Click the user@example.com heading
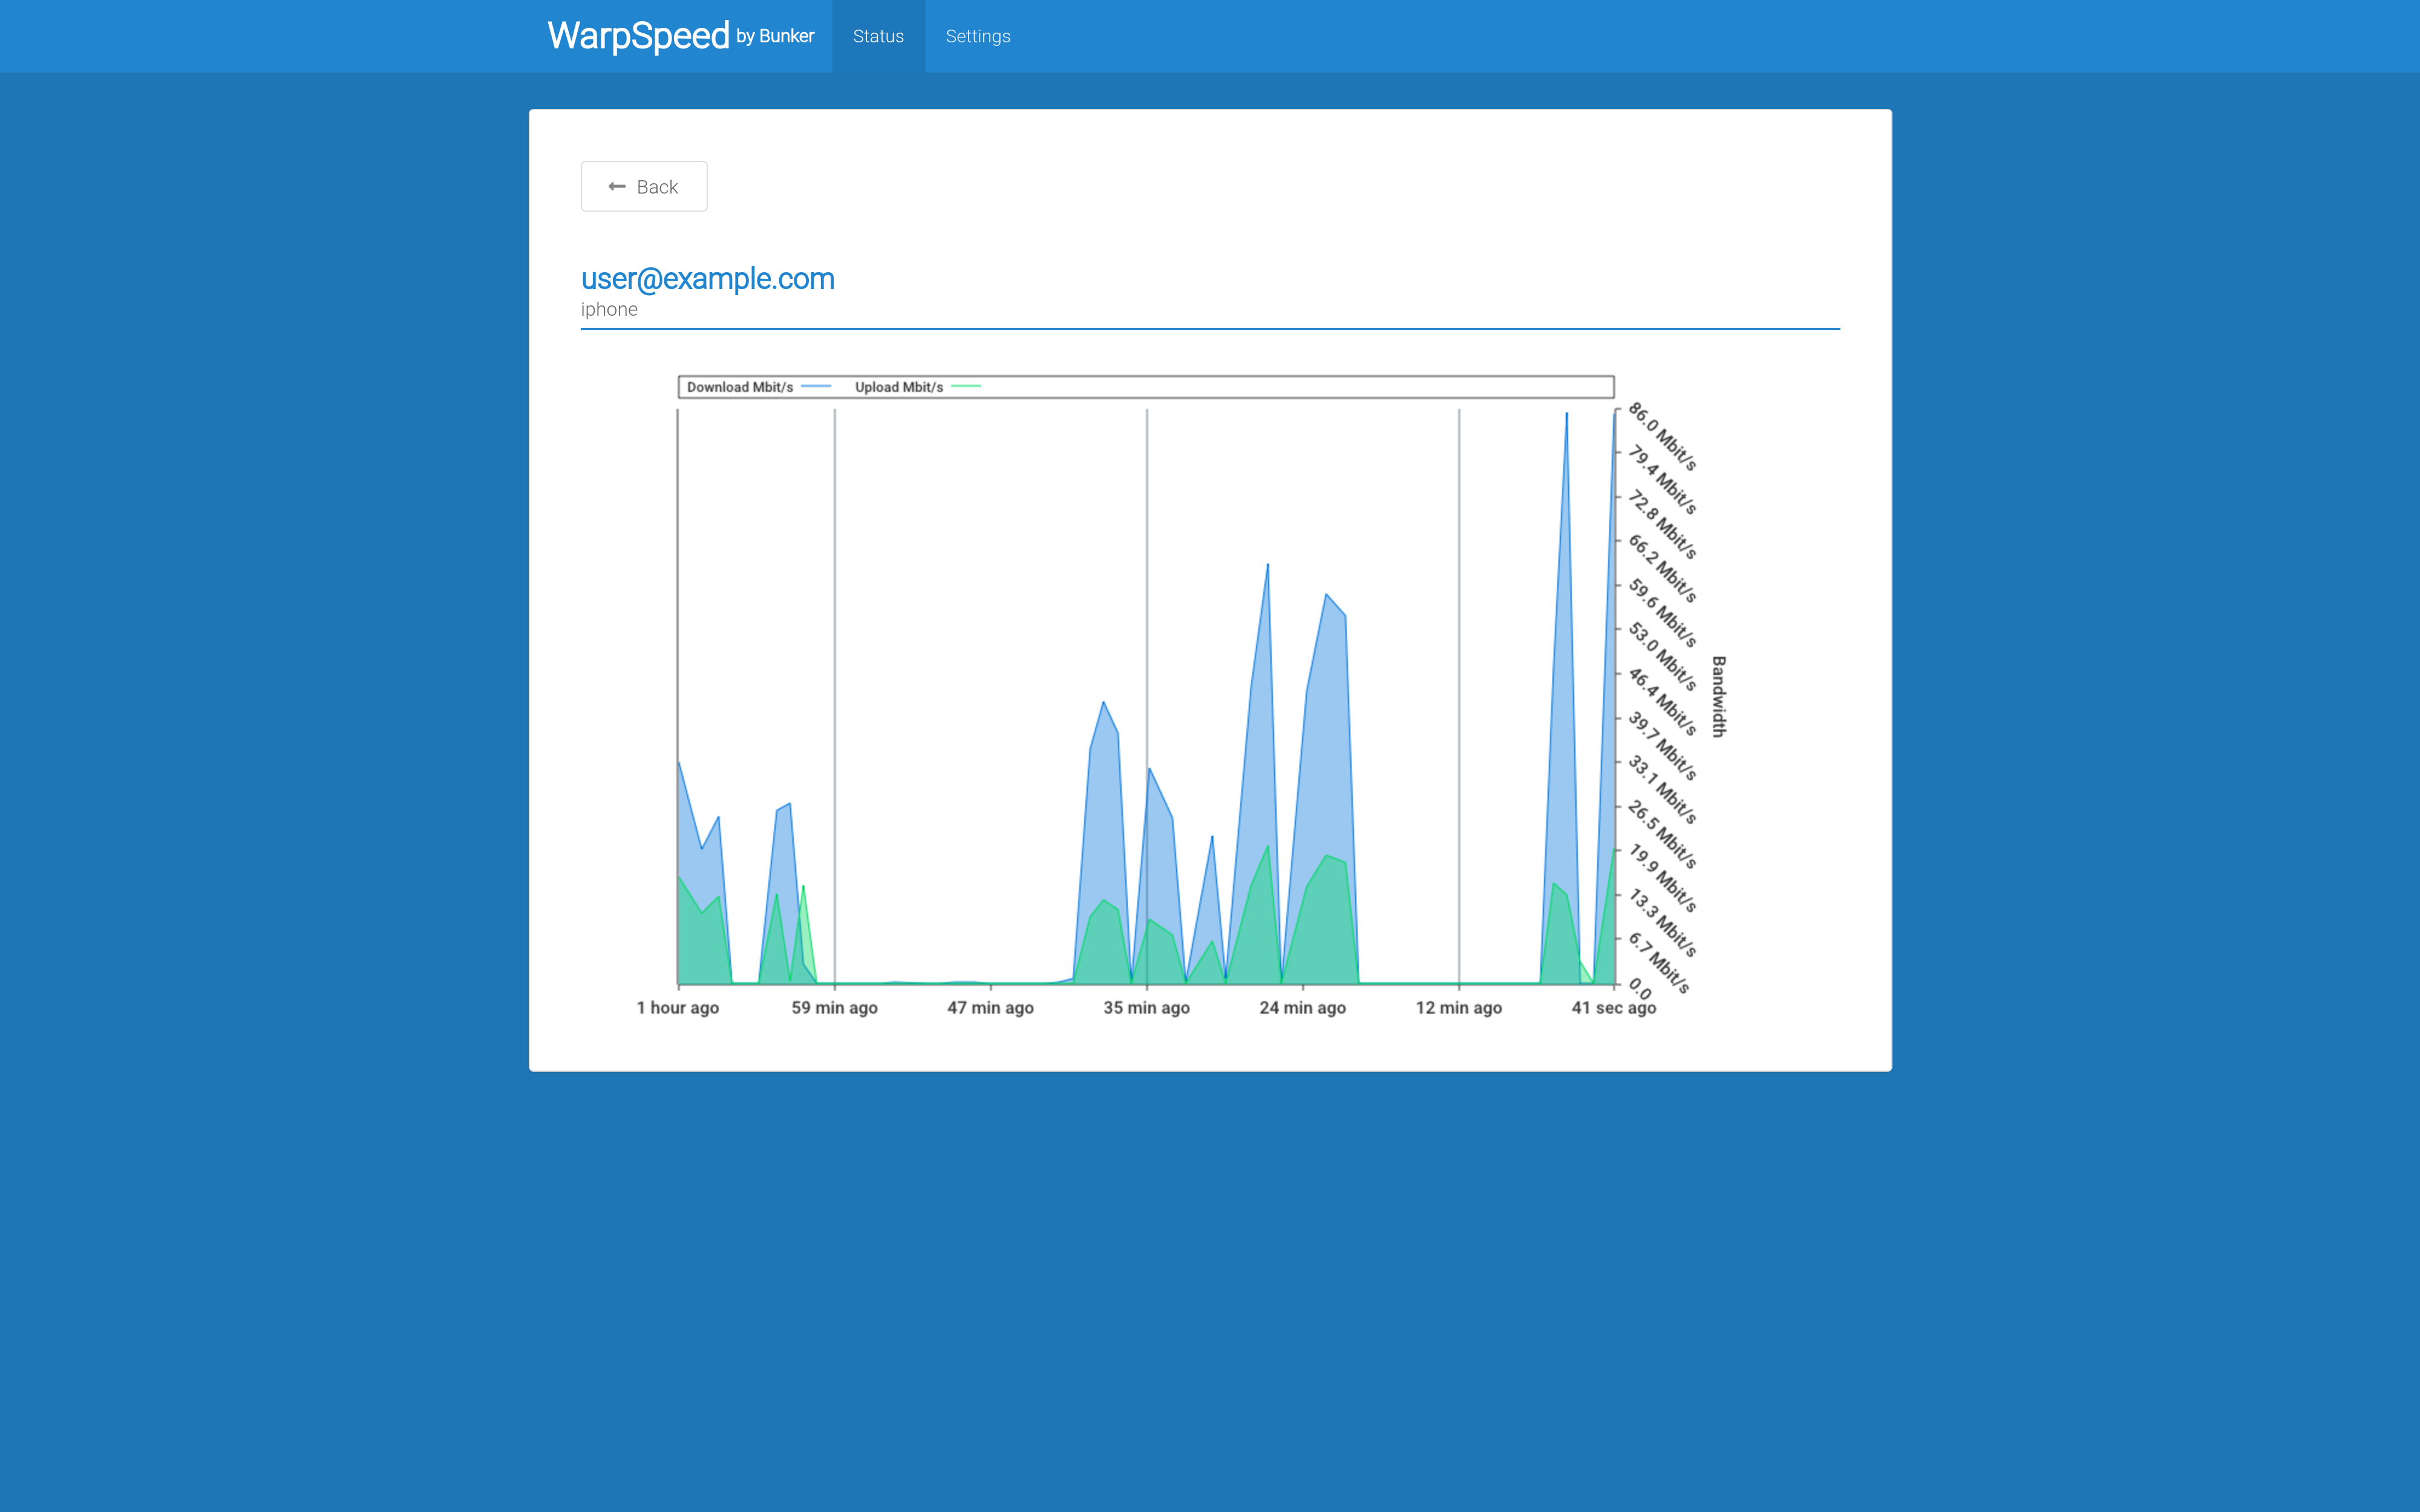The height and width of the screenshot is (1512, 2420). 707,278
